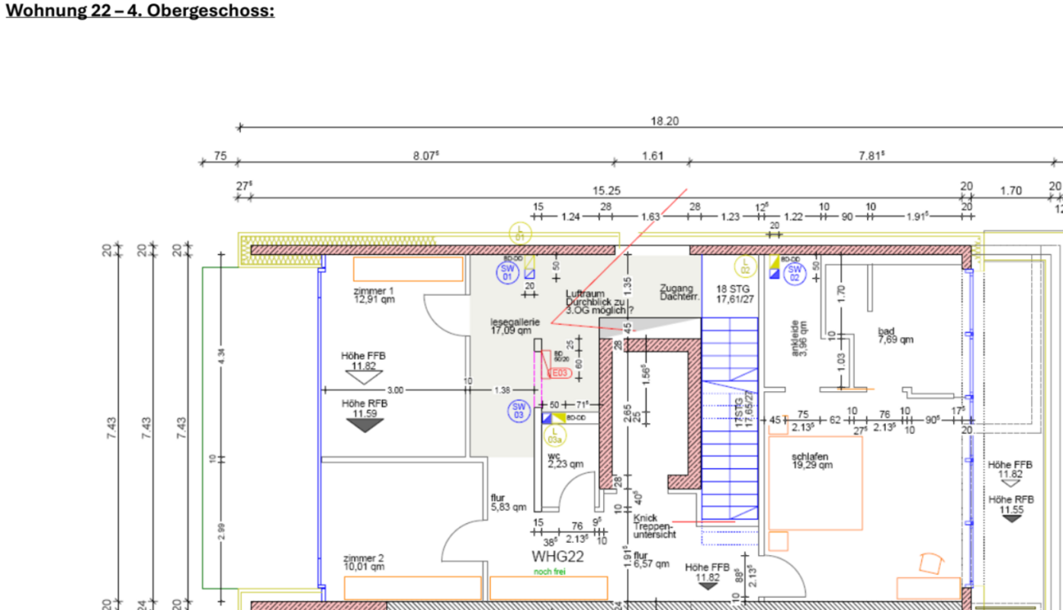This screenshot has height=610, width=1063.
Task: Click the blue-yellow square symbol above L 03a
Action: 554,419
